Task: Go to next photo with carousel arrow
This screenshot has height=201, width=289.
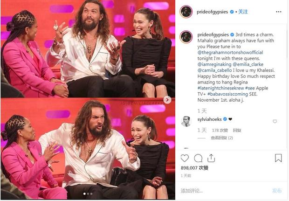Action: pyautogui.click(x=167, y=100)
